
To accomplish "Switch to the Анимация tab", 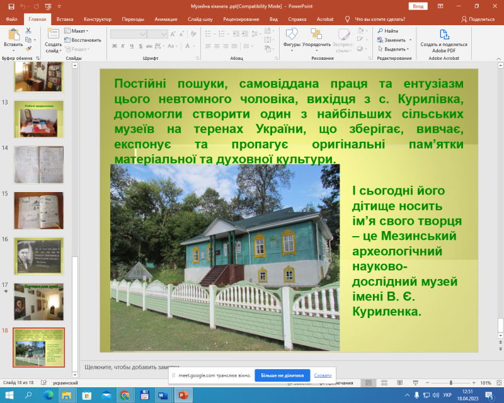I will [165, 19].
